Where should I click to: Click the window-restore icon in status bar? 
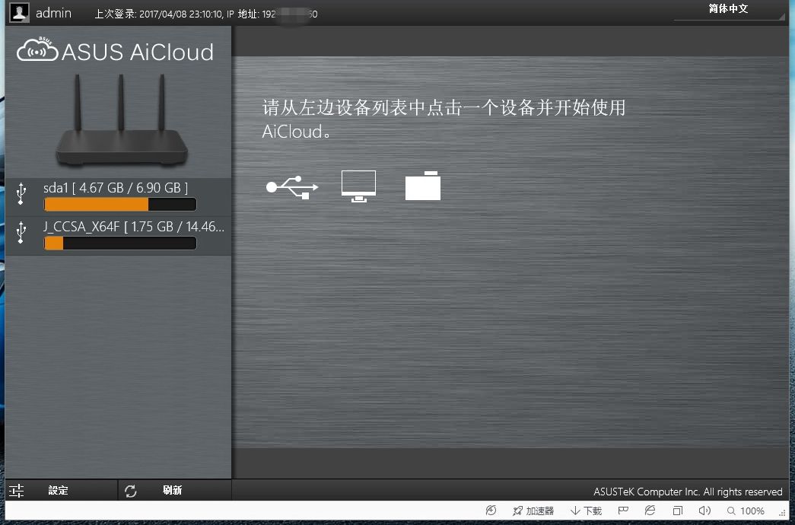[x=677, y=511]
